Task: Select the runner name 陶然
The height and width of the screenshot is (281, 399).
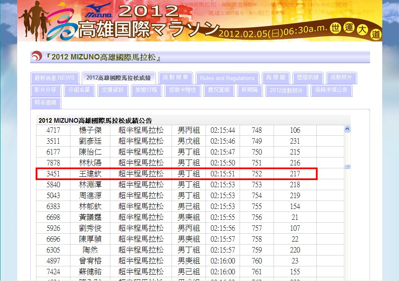Action: pyautogui.click(x=90, y=250)
